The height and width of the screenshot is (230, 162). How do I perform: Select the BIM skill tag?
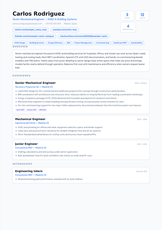69,43
